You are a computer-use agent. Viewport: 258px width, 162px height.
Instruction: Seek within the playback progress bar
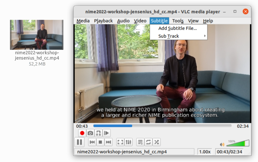pyautogui.click(x=162, y=126)
